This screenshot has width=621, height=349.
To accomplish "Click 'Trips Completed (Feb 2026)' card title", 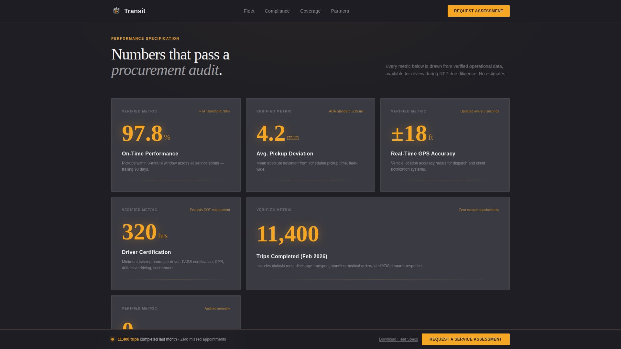I will click(292, 257).
